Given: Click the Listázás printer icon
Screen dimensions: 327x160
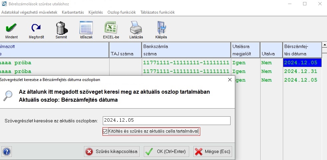Looking at the screenshot, I should [x=136, y=28].
